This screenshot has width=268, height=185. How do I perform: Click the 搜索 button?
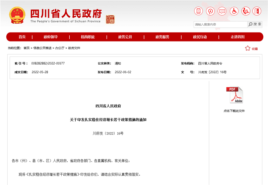coord(255,24)
